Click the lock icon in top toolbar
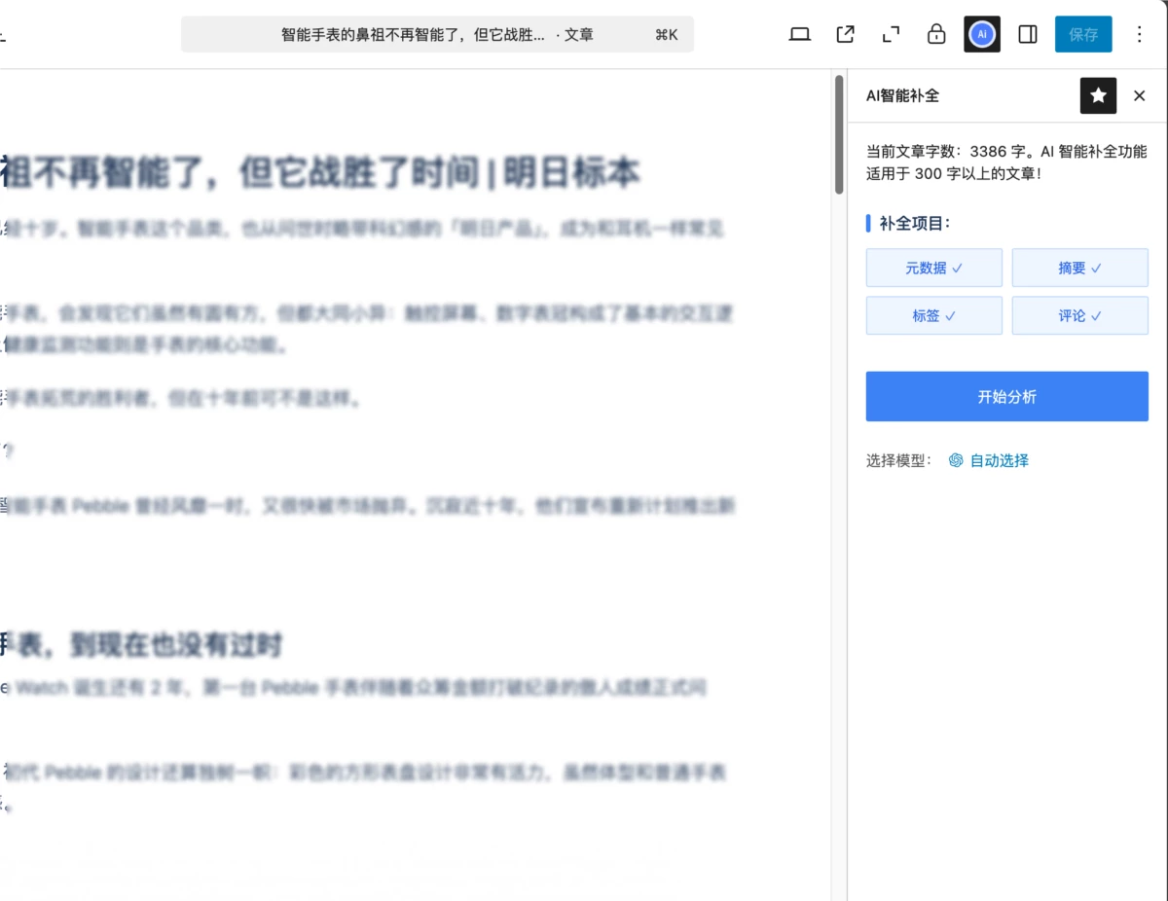 coord(936,35)
